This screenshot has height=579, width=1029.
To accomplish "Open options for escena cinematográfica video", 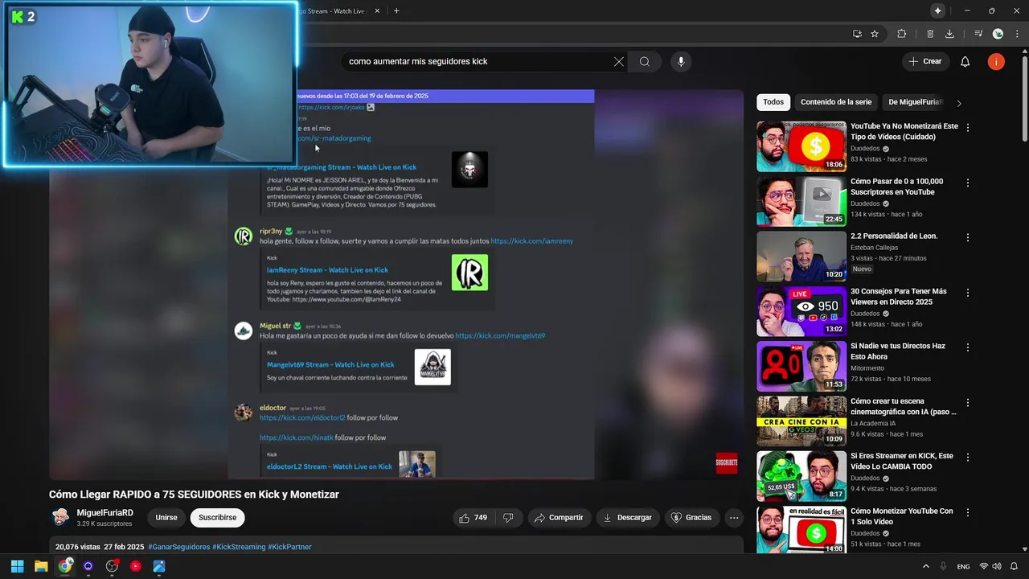I will pos(968,402).
